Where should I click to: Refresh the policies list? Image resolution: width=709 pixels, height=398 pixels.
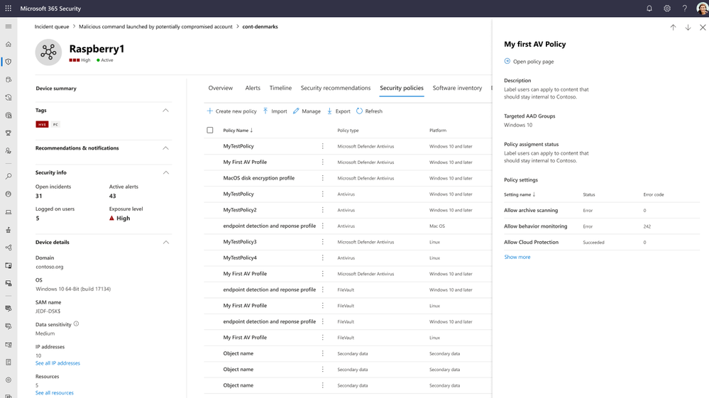369,111
